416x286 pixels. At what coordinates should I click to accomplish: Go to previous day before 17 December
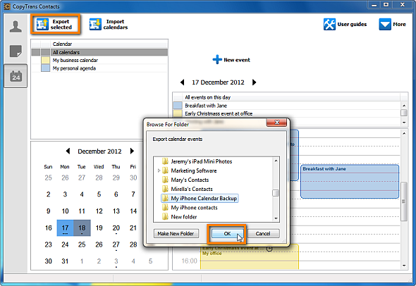(183, 82)
